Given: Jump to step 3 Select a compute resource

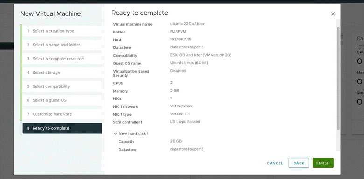Looking at the screenshot, I should click(x=62, y=59).
